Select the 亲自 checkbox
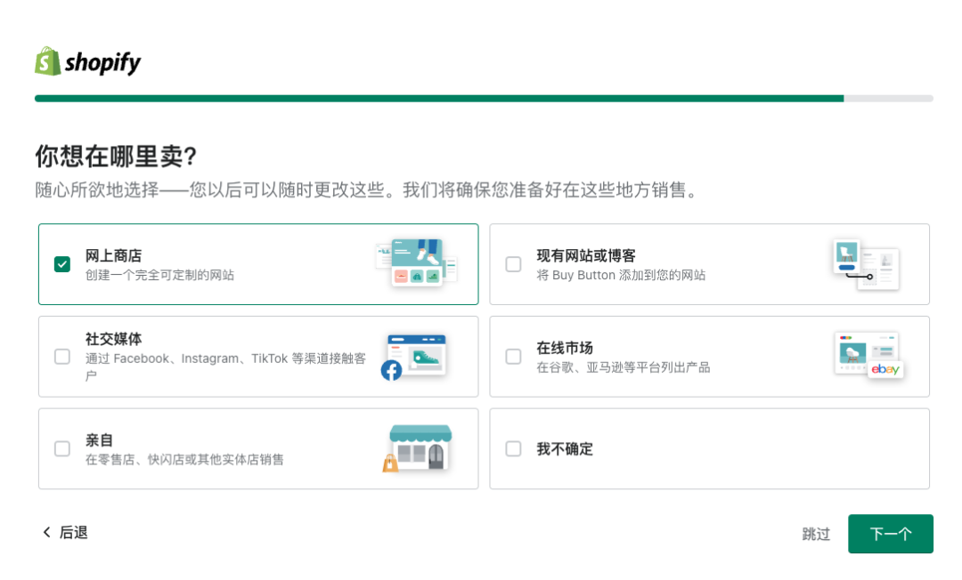962x580 pixels. coord(62,449)
